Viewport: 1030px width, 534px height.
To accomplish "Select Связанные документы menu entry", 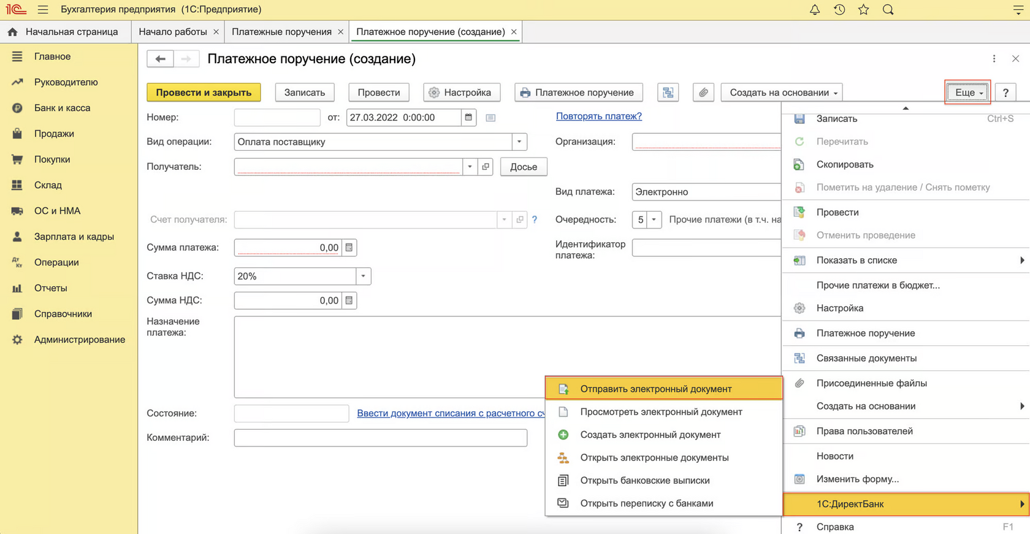I will (906, 358).
